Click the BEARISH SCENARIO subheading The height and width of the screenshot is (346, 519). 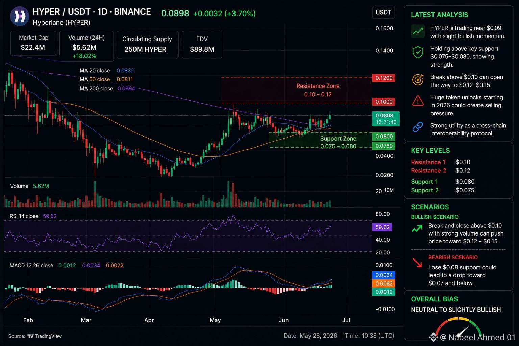[x=453, y=257]
